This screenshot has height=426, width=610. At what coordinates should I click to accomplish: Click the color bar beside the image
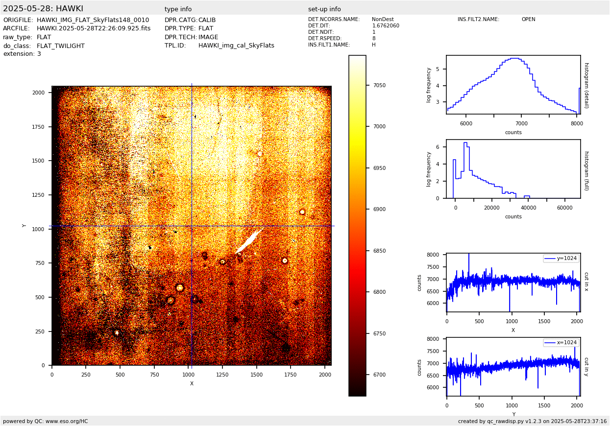point(357,225)
